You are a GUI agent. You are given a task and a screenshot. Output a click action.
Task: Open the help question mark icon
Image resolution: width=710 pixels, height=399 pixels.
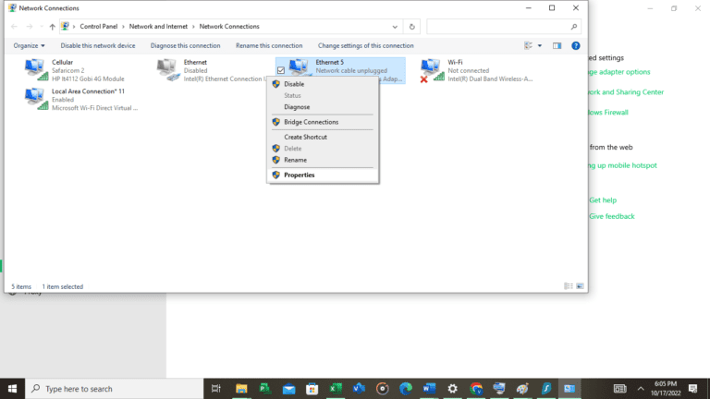coord(575,45)
